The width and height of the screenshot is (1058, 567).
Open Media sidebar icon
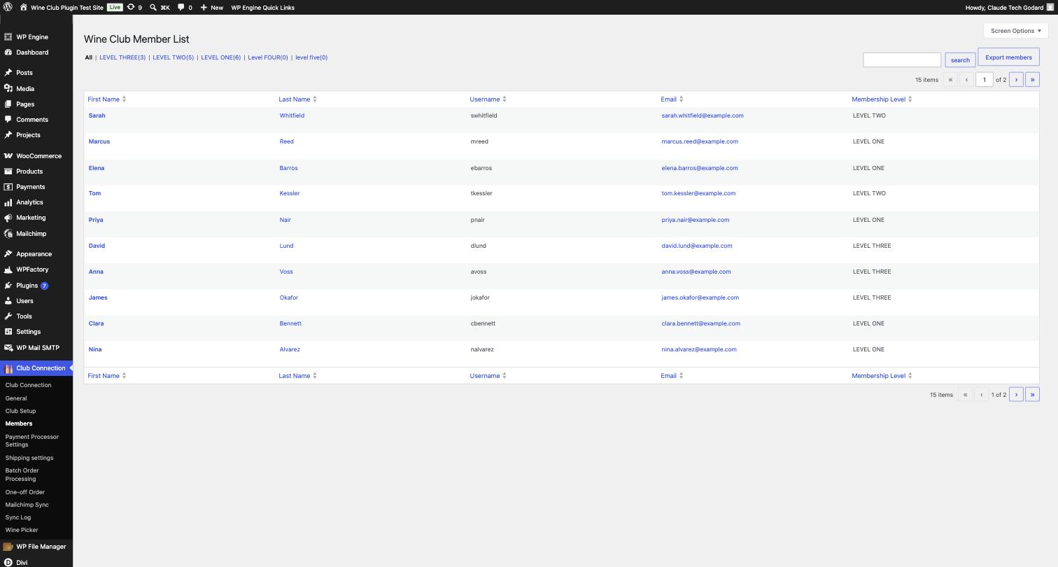pos(8,88)
